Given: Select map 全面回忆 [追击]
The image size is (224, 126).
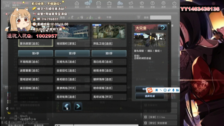Looking at the screenshot, I should (x=72, y=70).
